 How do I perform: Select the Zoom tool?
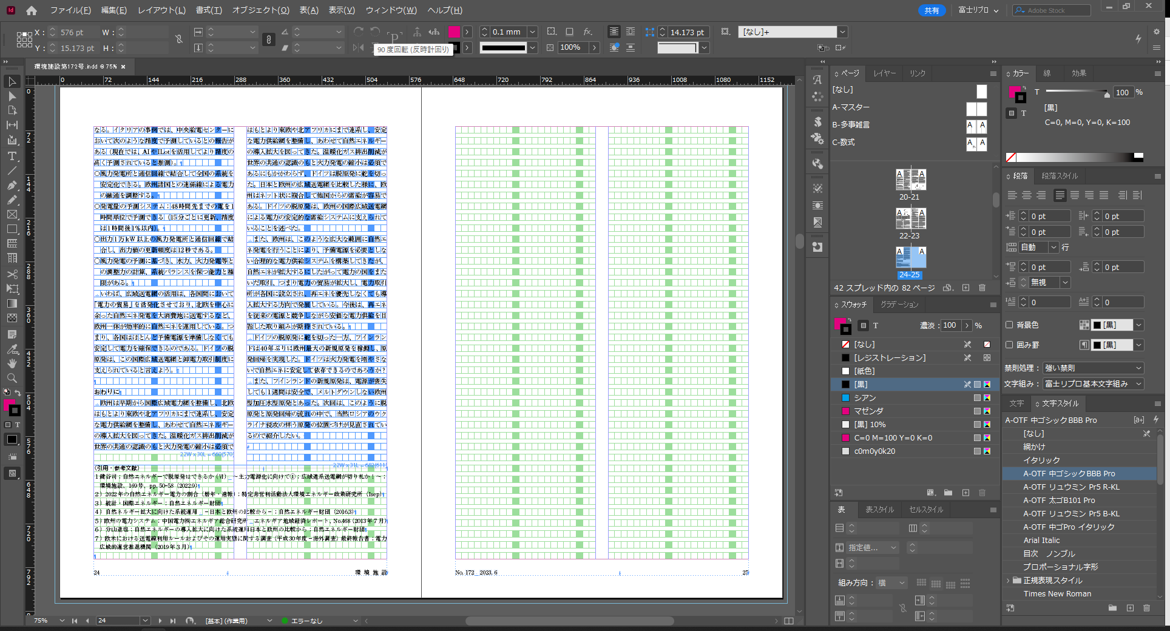tap(12, 378)
